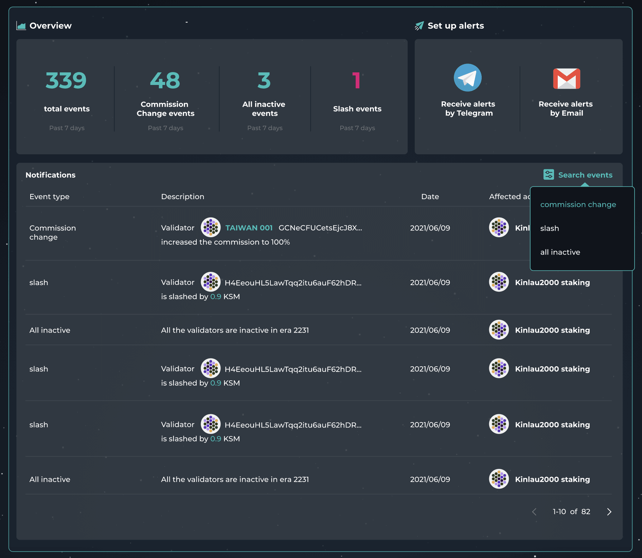
Task: Click the Gmail email alerts icon
Action: pos(566,79)
